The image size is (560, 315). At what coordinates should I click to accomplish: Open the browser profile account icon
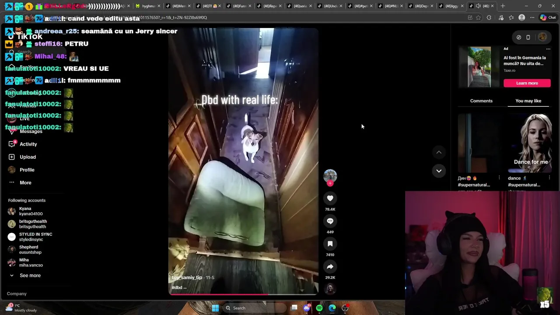tap(521, 17)
